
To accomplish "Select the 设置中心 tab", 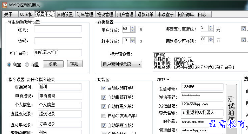I will tap(44, 14).
